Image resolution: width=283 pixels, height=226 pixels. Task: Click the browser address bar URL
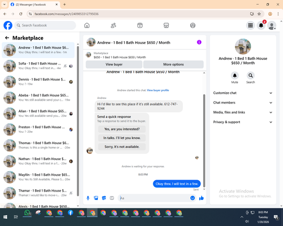pos(66,14)
